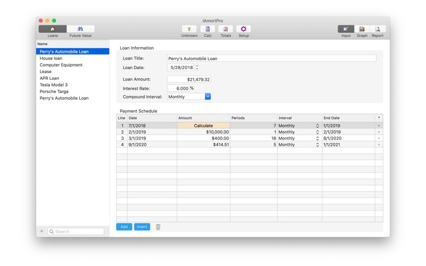Viewport: 426px width, 266px height.
Task: Click the Periods column header
Action: [x=253, y=118]
